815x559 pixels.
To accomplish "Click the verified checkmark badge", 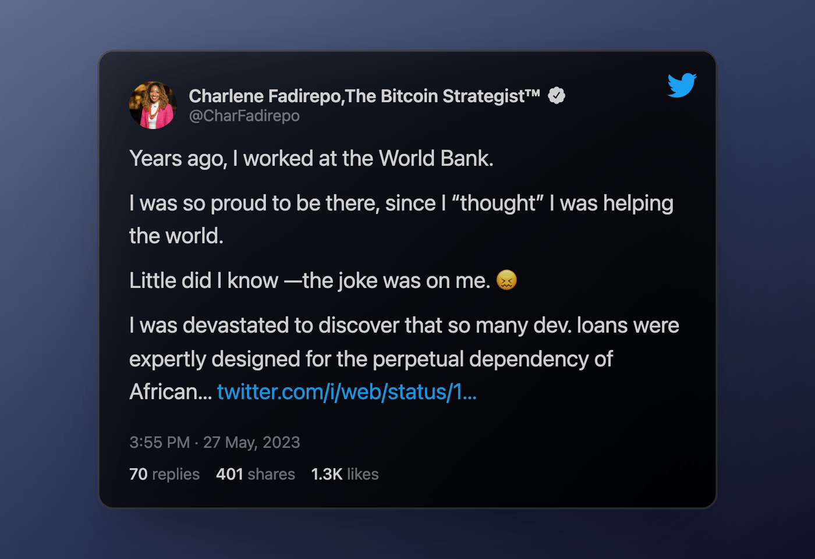I will pos(557,95).
